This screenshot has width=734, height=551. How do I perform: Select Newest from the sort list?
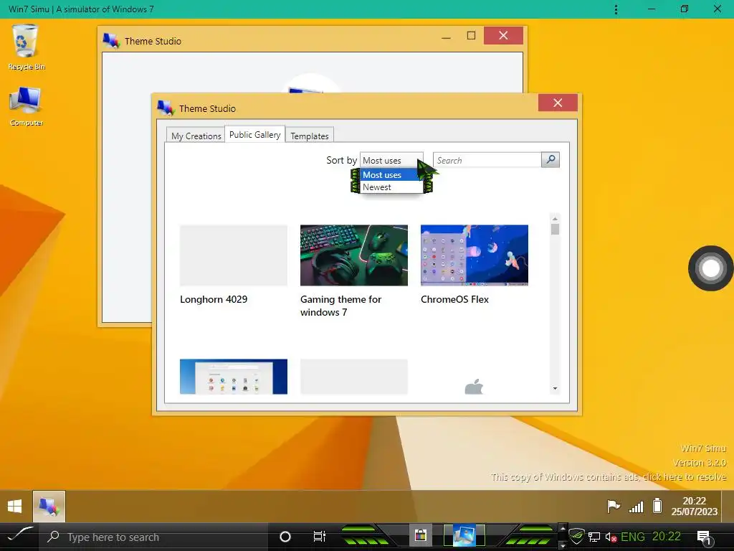pos(391,187)
